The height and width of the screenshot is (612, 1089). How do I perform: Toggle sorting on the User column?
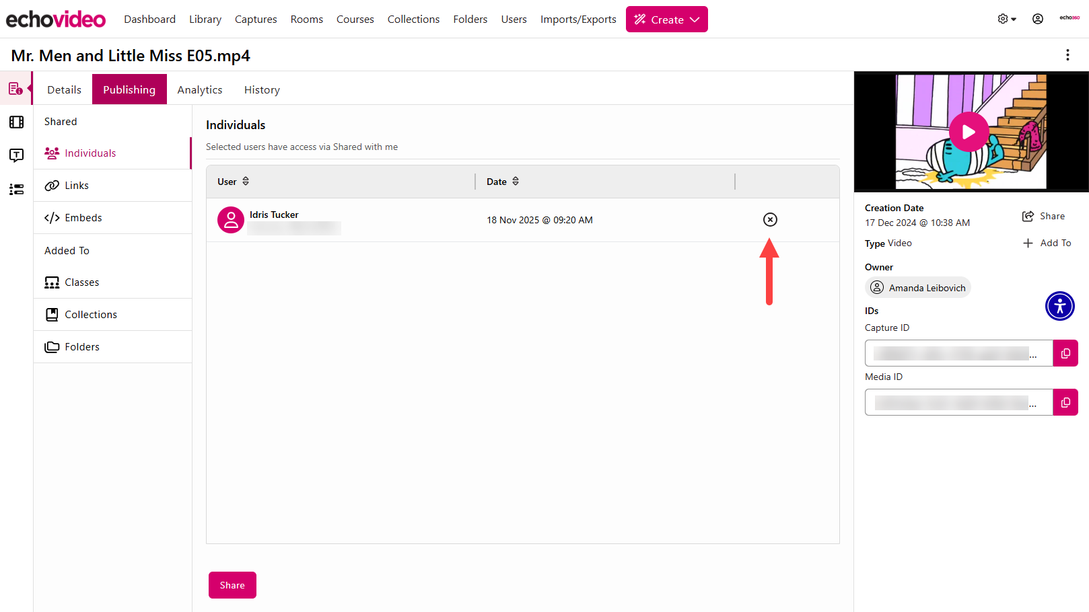point(245,181)
